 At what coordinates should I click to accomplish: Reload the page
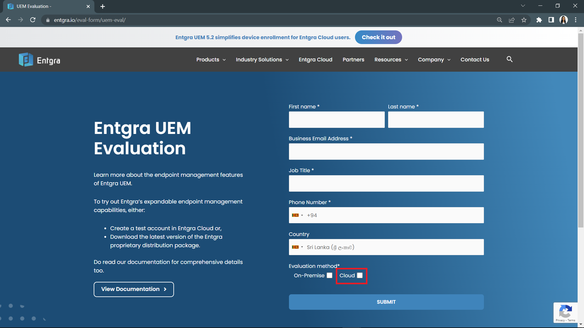coord(33,20)
